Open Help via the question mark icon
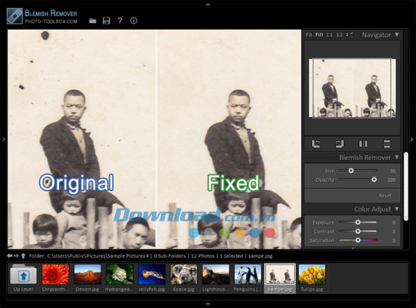 click(120, 21)
